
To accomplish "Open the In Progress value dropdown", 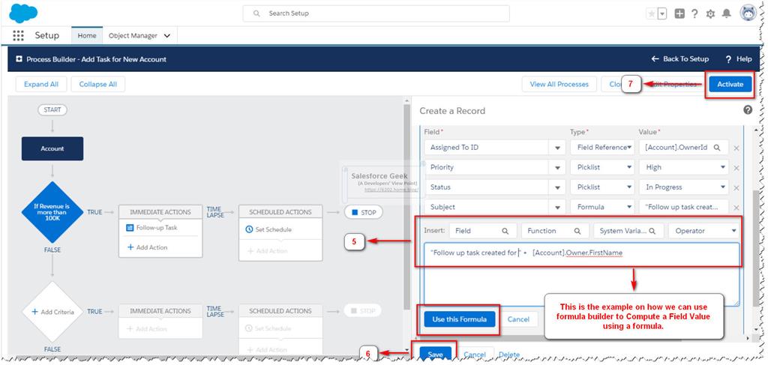I will [684, 187].
